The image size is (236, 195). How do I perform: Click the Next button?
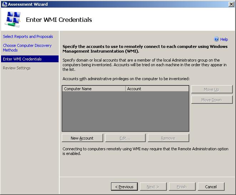(153, 187)
